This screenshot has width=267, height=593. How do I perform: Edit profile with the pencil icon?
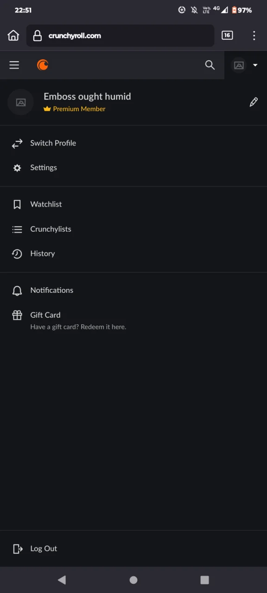pos(254,102)
